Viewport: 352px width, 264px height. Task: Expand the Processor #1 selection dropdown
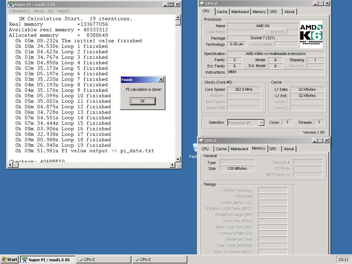point(261,123)
